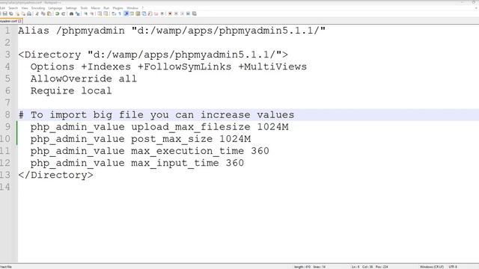Click the '</Directory>' closing tag line

pos(56,175)
